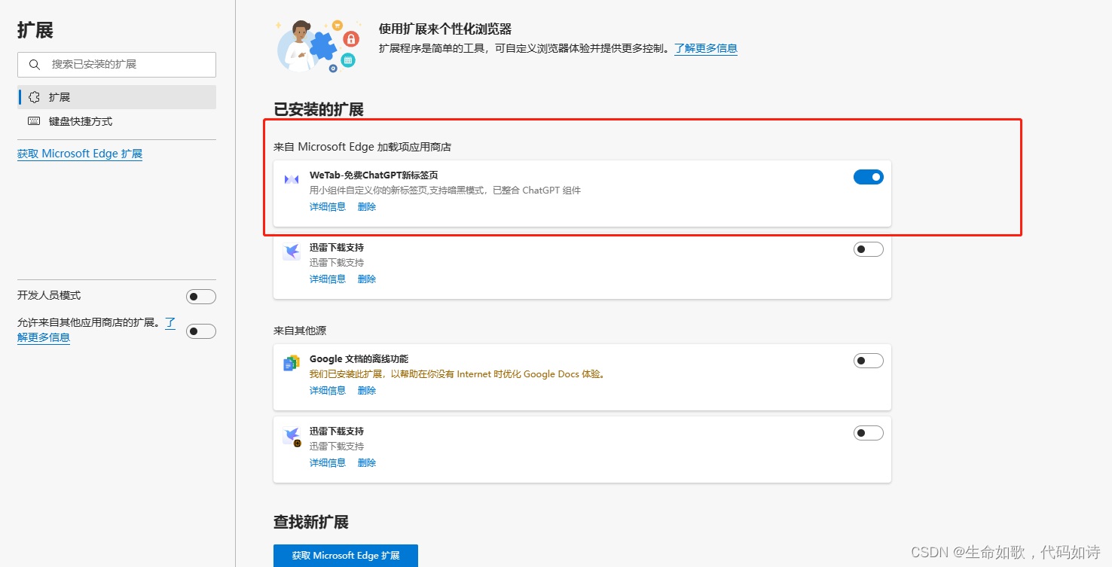Click WeTab 删除 link
The width and height of the screenshot is (1112, 567).
point(367,207)
